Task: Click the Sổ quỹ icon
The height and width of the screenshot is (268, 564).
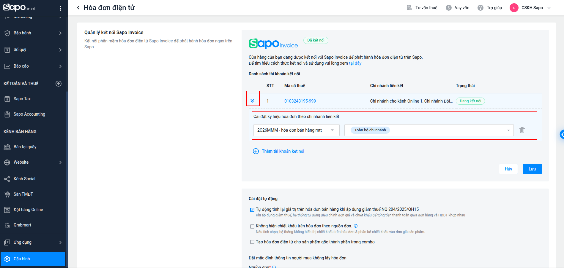Action: click(7, 50)
